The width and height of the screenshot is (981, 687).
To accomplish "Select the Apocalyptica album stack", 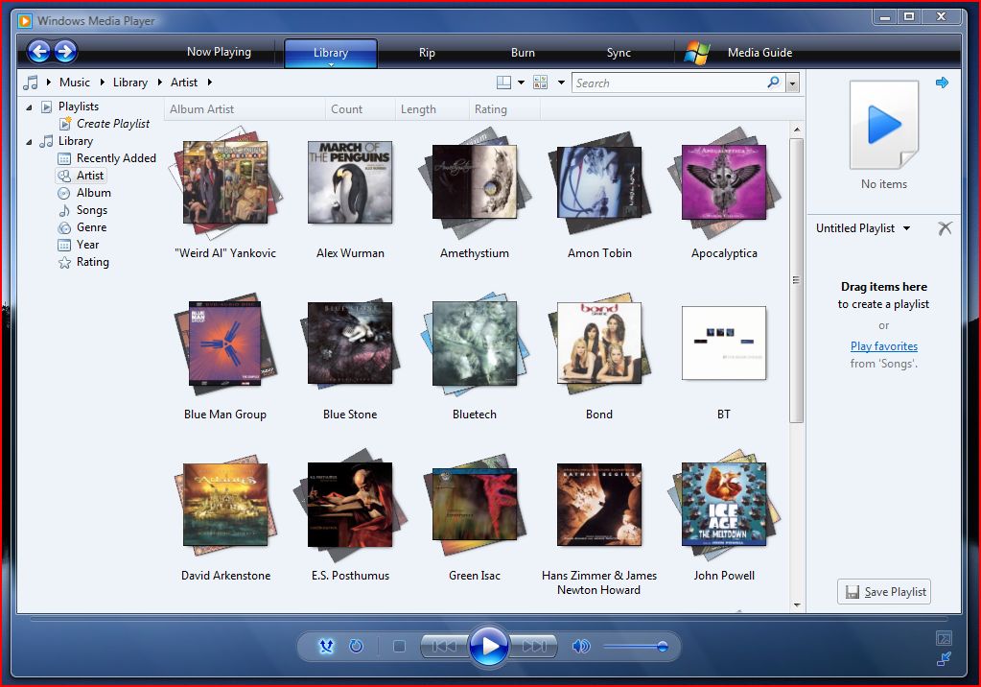I will coord(724,183).
